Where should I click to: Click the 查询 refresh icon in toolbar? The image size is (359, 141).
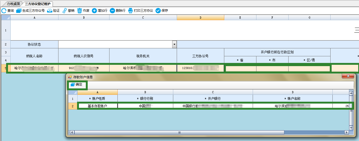pos(4,11)
